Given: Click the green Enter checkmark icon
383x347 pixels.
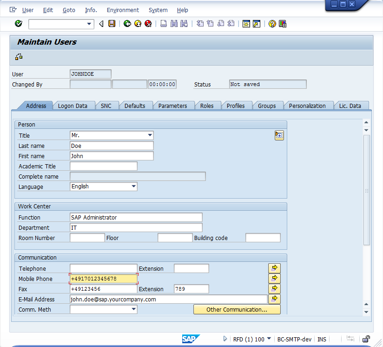Looking at the screenshot, I should 19,24.
